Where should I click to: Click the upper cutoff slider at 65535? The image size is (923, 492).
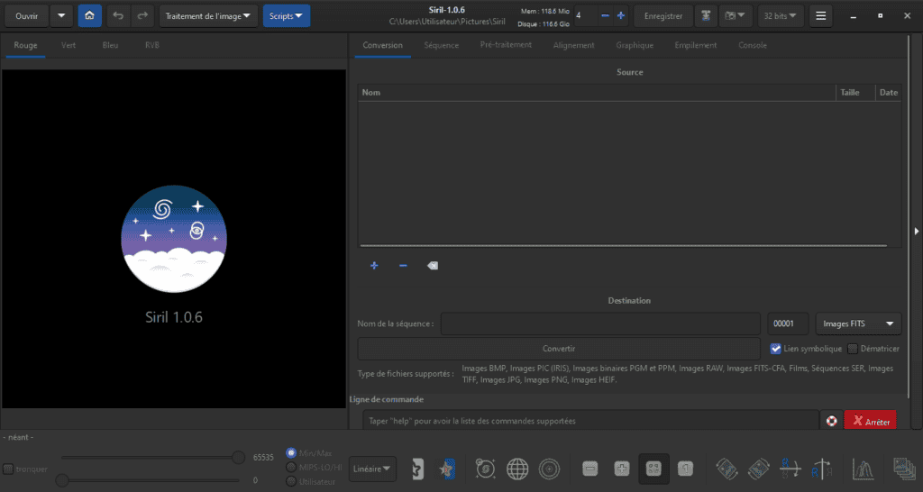[238, 457]
